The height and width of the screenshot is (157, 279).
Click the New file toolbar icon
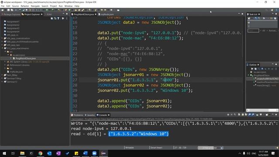click(3, 10)
